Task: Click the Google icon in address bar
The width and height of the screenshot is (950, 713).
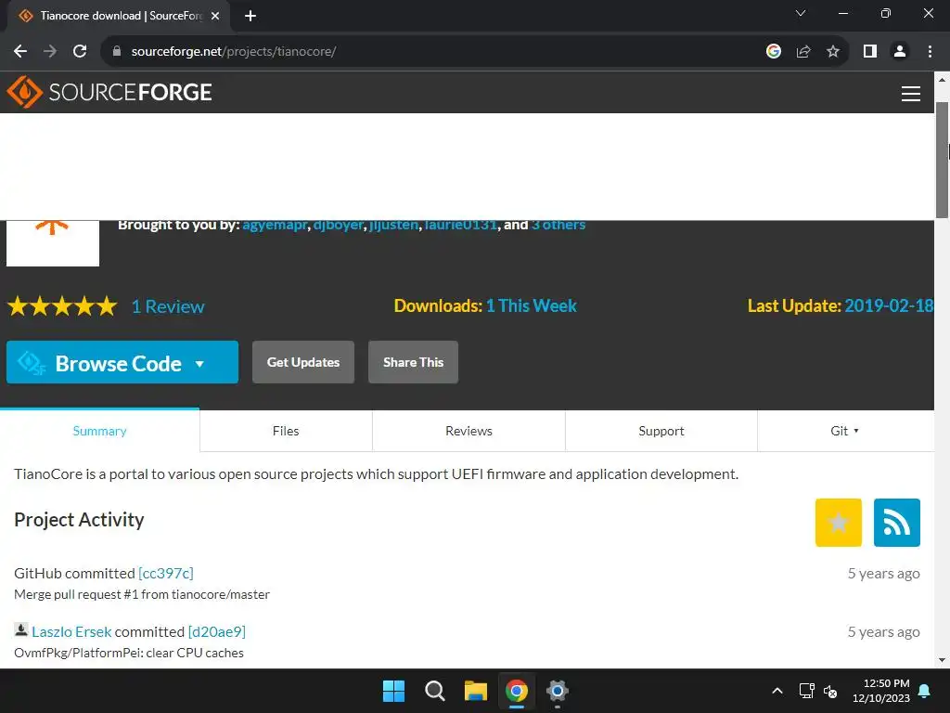Action: [773, 51]
